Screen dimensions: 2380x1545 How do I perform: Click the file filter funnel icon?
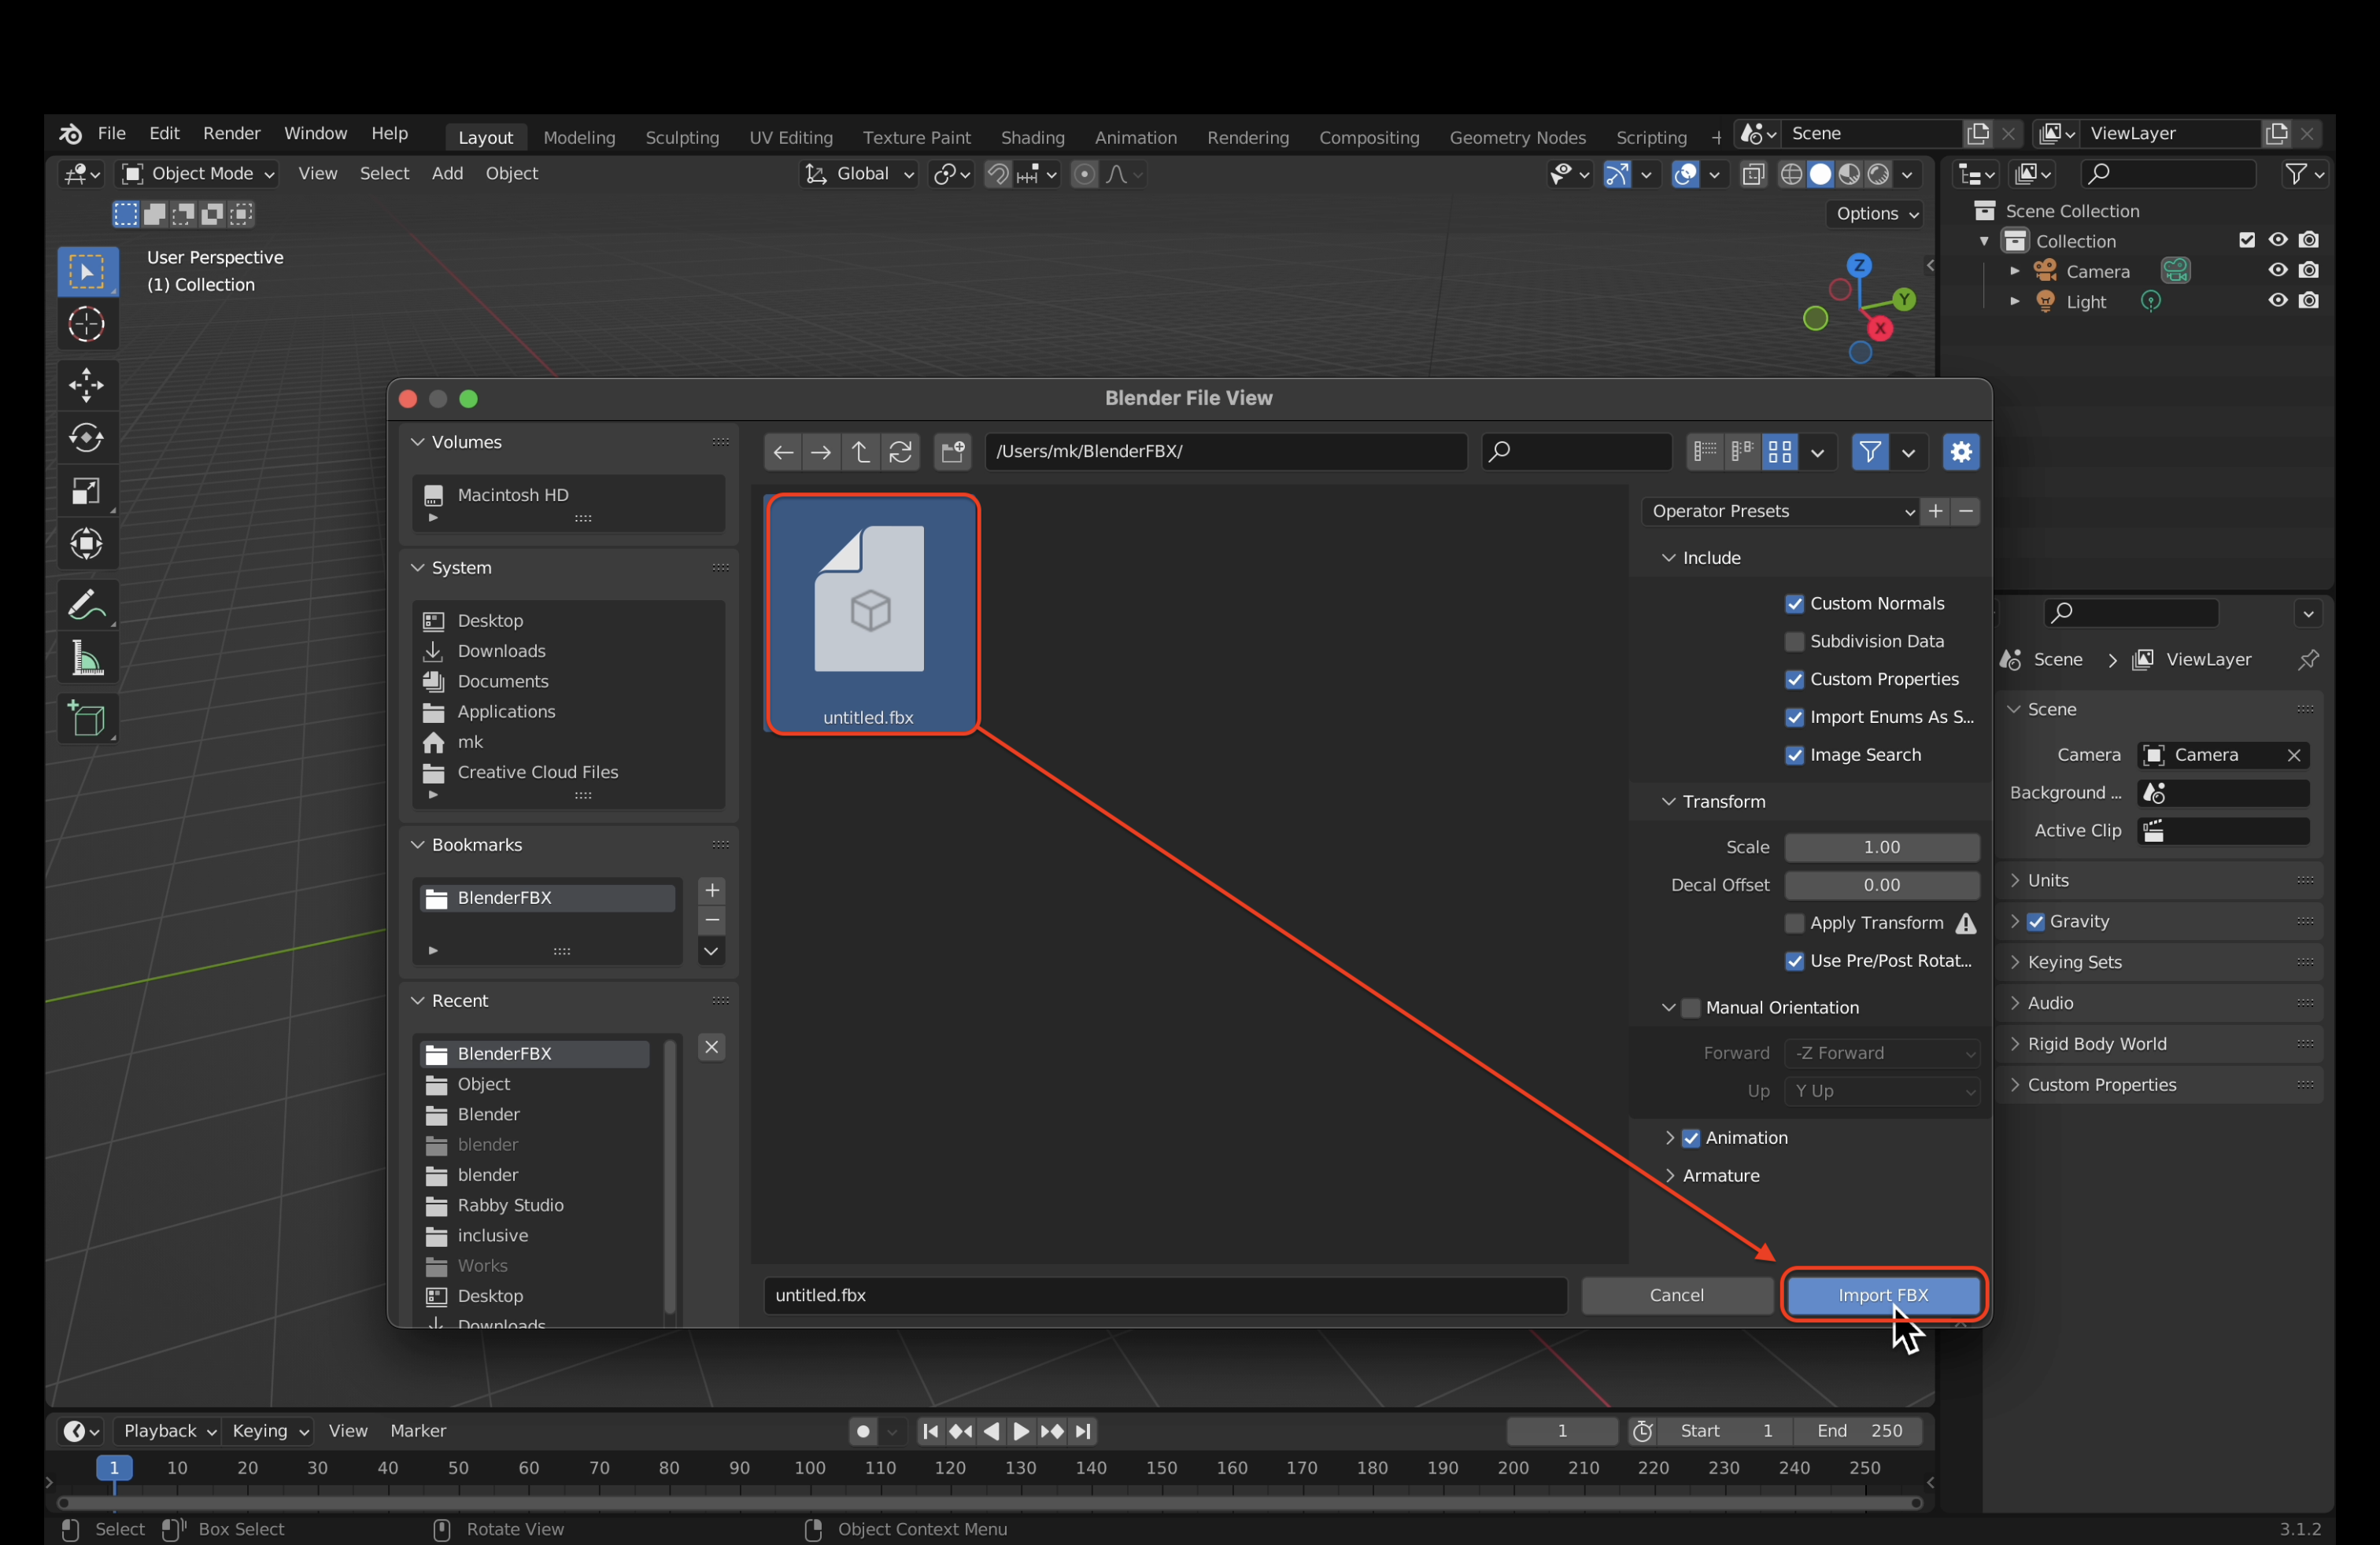tap(1869, 452)
